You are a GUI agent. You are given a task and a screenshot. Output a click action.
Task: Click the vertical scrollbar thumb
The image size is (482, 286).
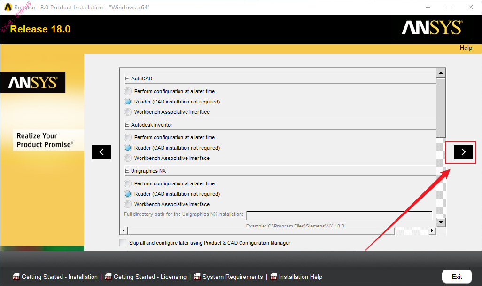[x=441, y=108]
